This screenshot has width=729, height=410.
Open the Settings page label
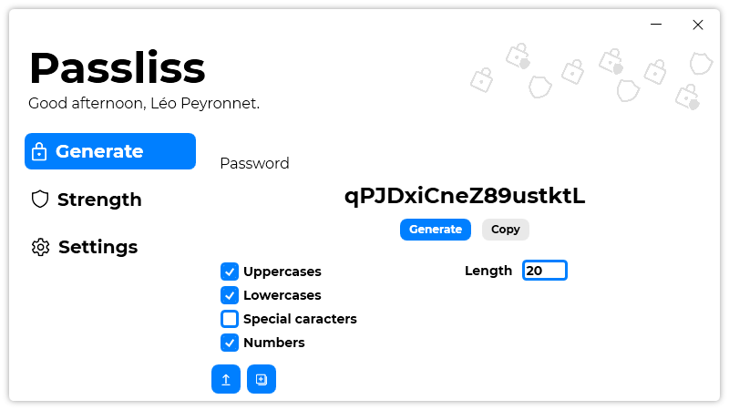tap(98, 247)
